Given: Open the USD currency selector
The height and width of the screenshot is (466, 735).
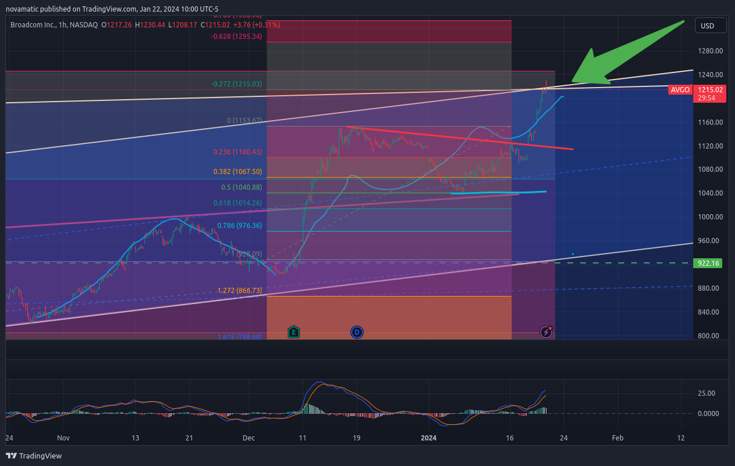Looking at the screenshot, I should point(711,26).
